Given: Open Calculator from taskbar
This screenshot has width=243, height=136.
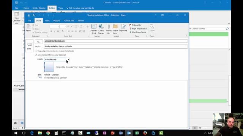Looking at the screenshot, I should tap(56, 133).
